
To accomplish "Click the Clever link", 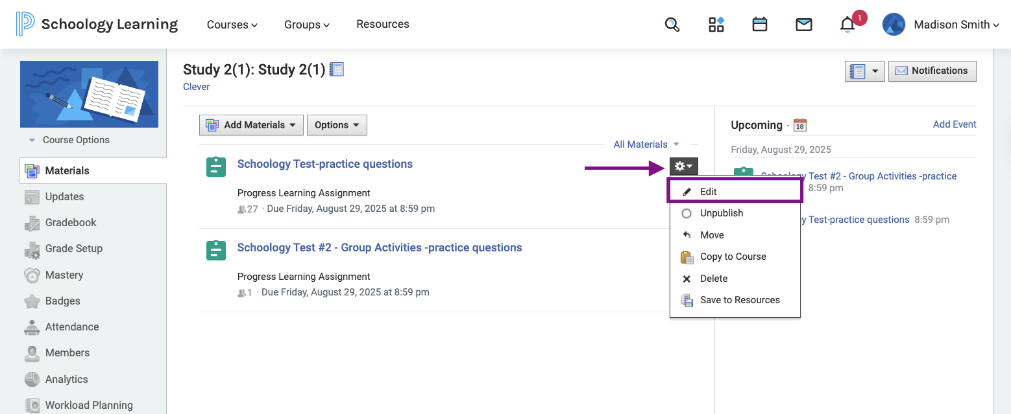I will click(x=197, y=87).
